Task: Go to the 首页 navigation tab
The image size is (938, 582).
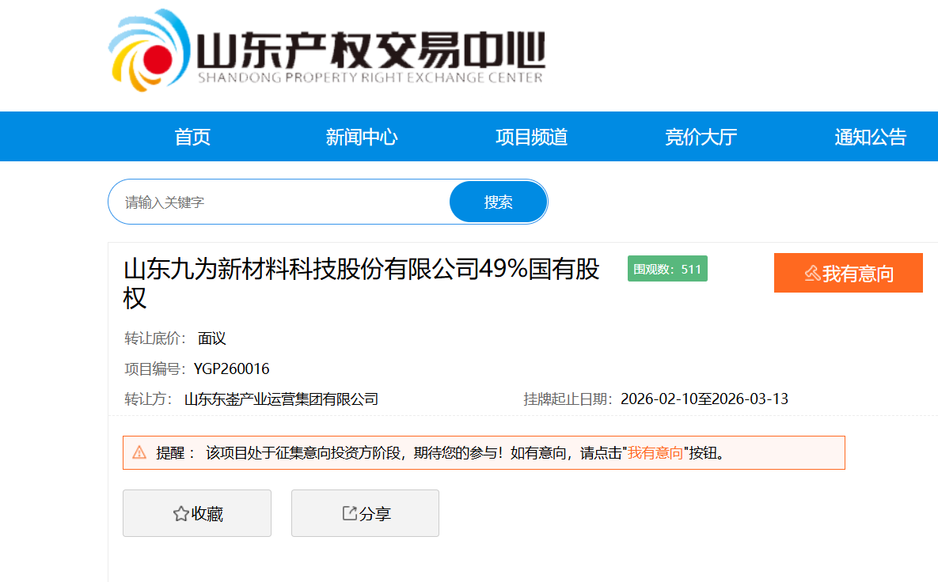Action: tap(192, 137)
